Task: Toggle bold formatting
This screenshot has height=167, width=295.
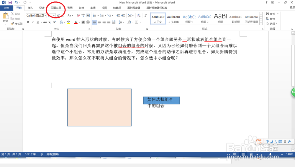Action: [x=28, y=22]
